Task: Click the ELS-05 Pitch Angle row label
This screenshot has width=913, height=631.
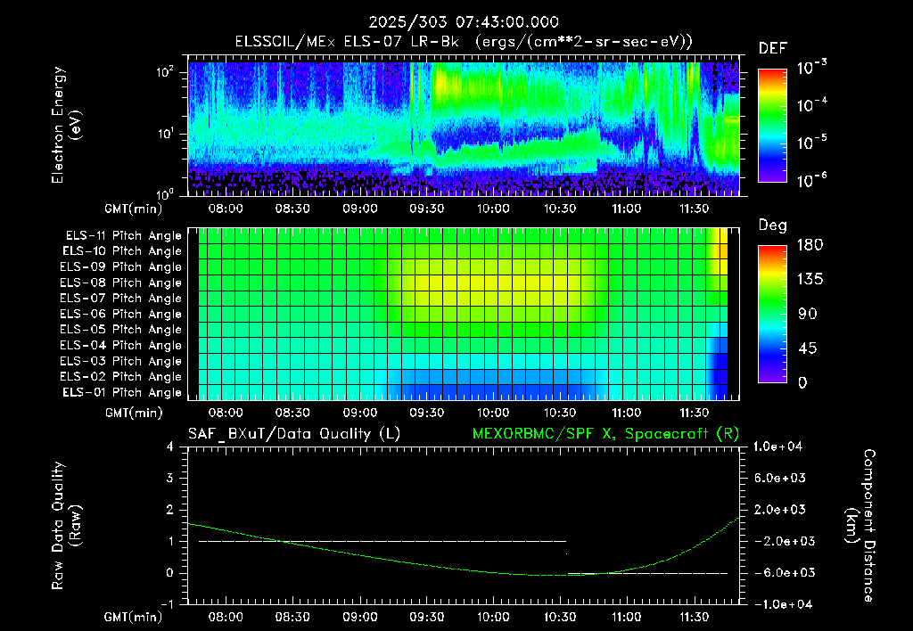Action: point(121,330)
